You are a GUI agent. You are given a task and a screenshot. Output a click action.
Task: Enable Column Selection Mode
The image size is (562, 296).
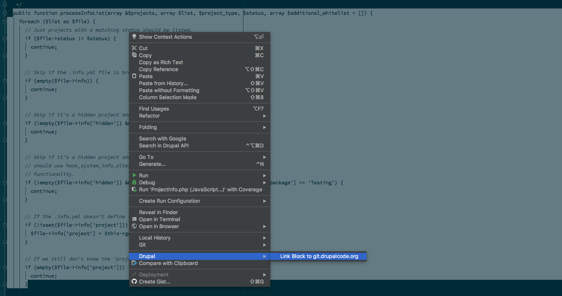click(168, 97)
